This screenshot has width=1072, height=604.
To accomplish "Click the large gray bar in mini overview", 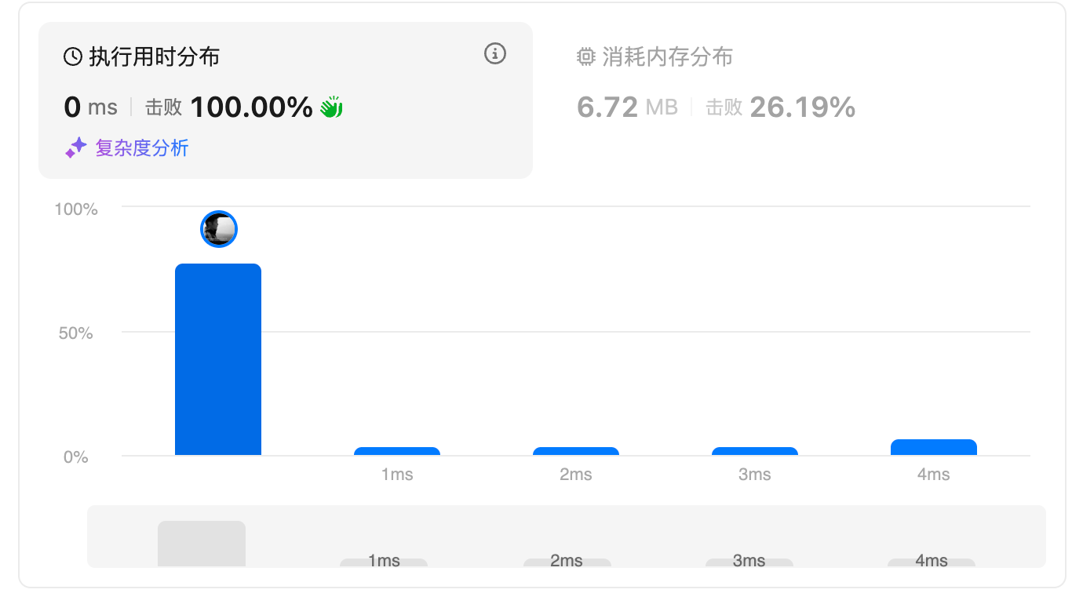I will pyautogui.click(x=202, y=544).
